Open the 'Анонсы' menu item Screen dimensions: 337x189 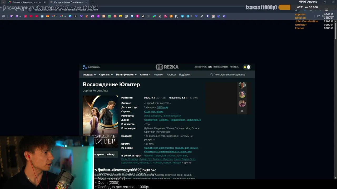pyautogui.click(x=171, y=75)
